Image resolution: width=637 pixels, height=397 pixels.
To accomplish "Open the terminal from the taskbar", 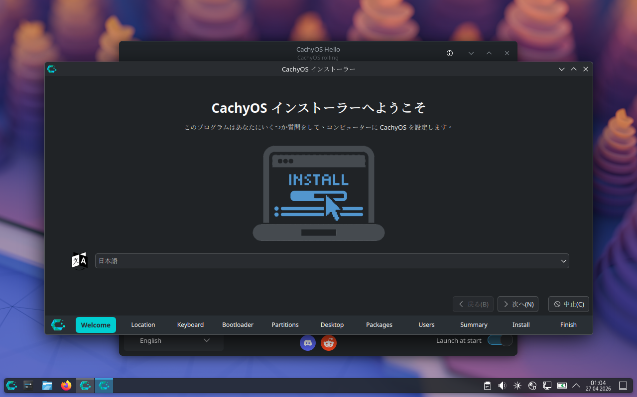I will point(28,386).
